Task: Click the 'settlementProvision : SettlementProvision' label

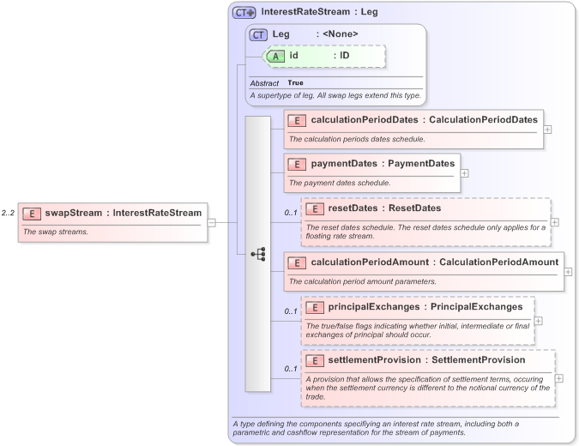Action: coord(426,360)
